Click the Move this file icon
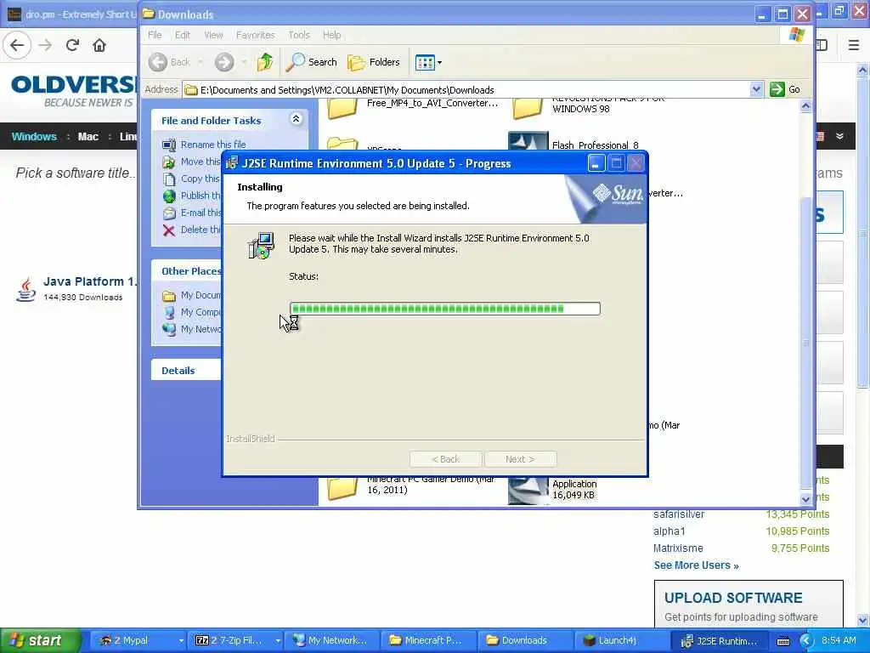The image size is (870, 653). [x=169, y=162]
